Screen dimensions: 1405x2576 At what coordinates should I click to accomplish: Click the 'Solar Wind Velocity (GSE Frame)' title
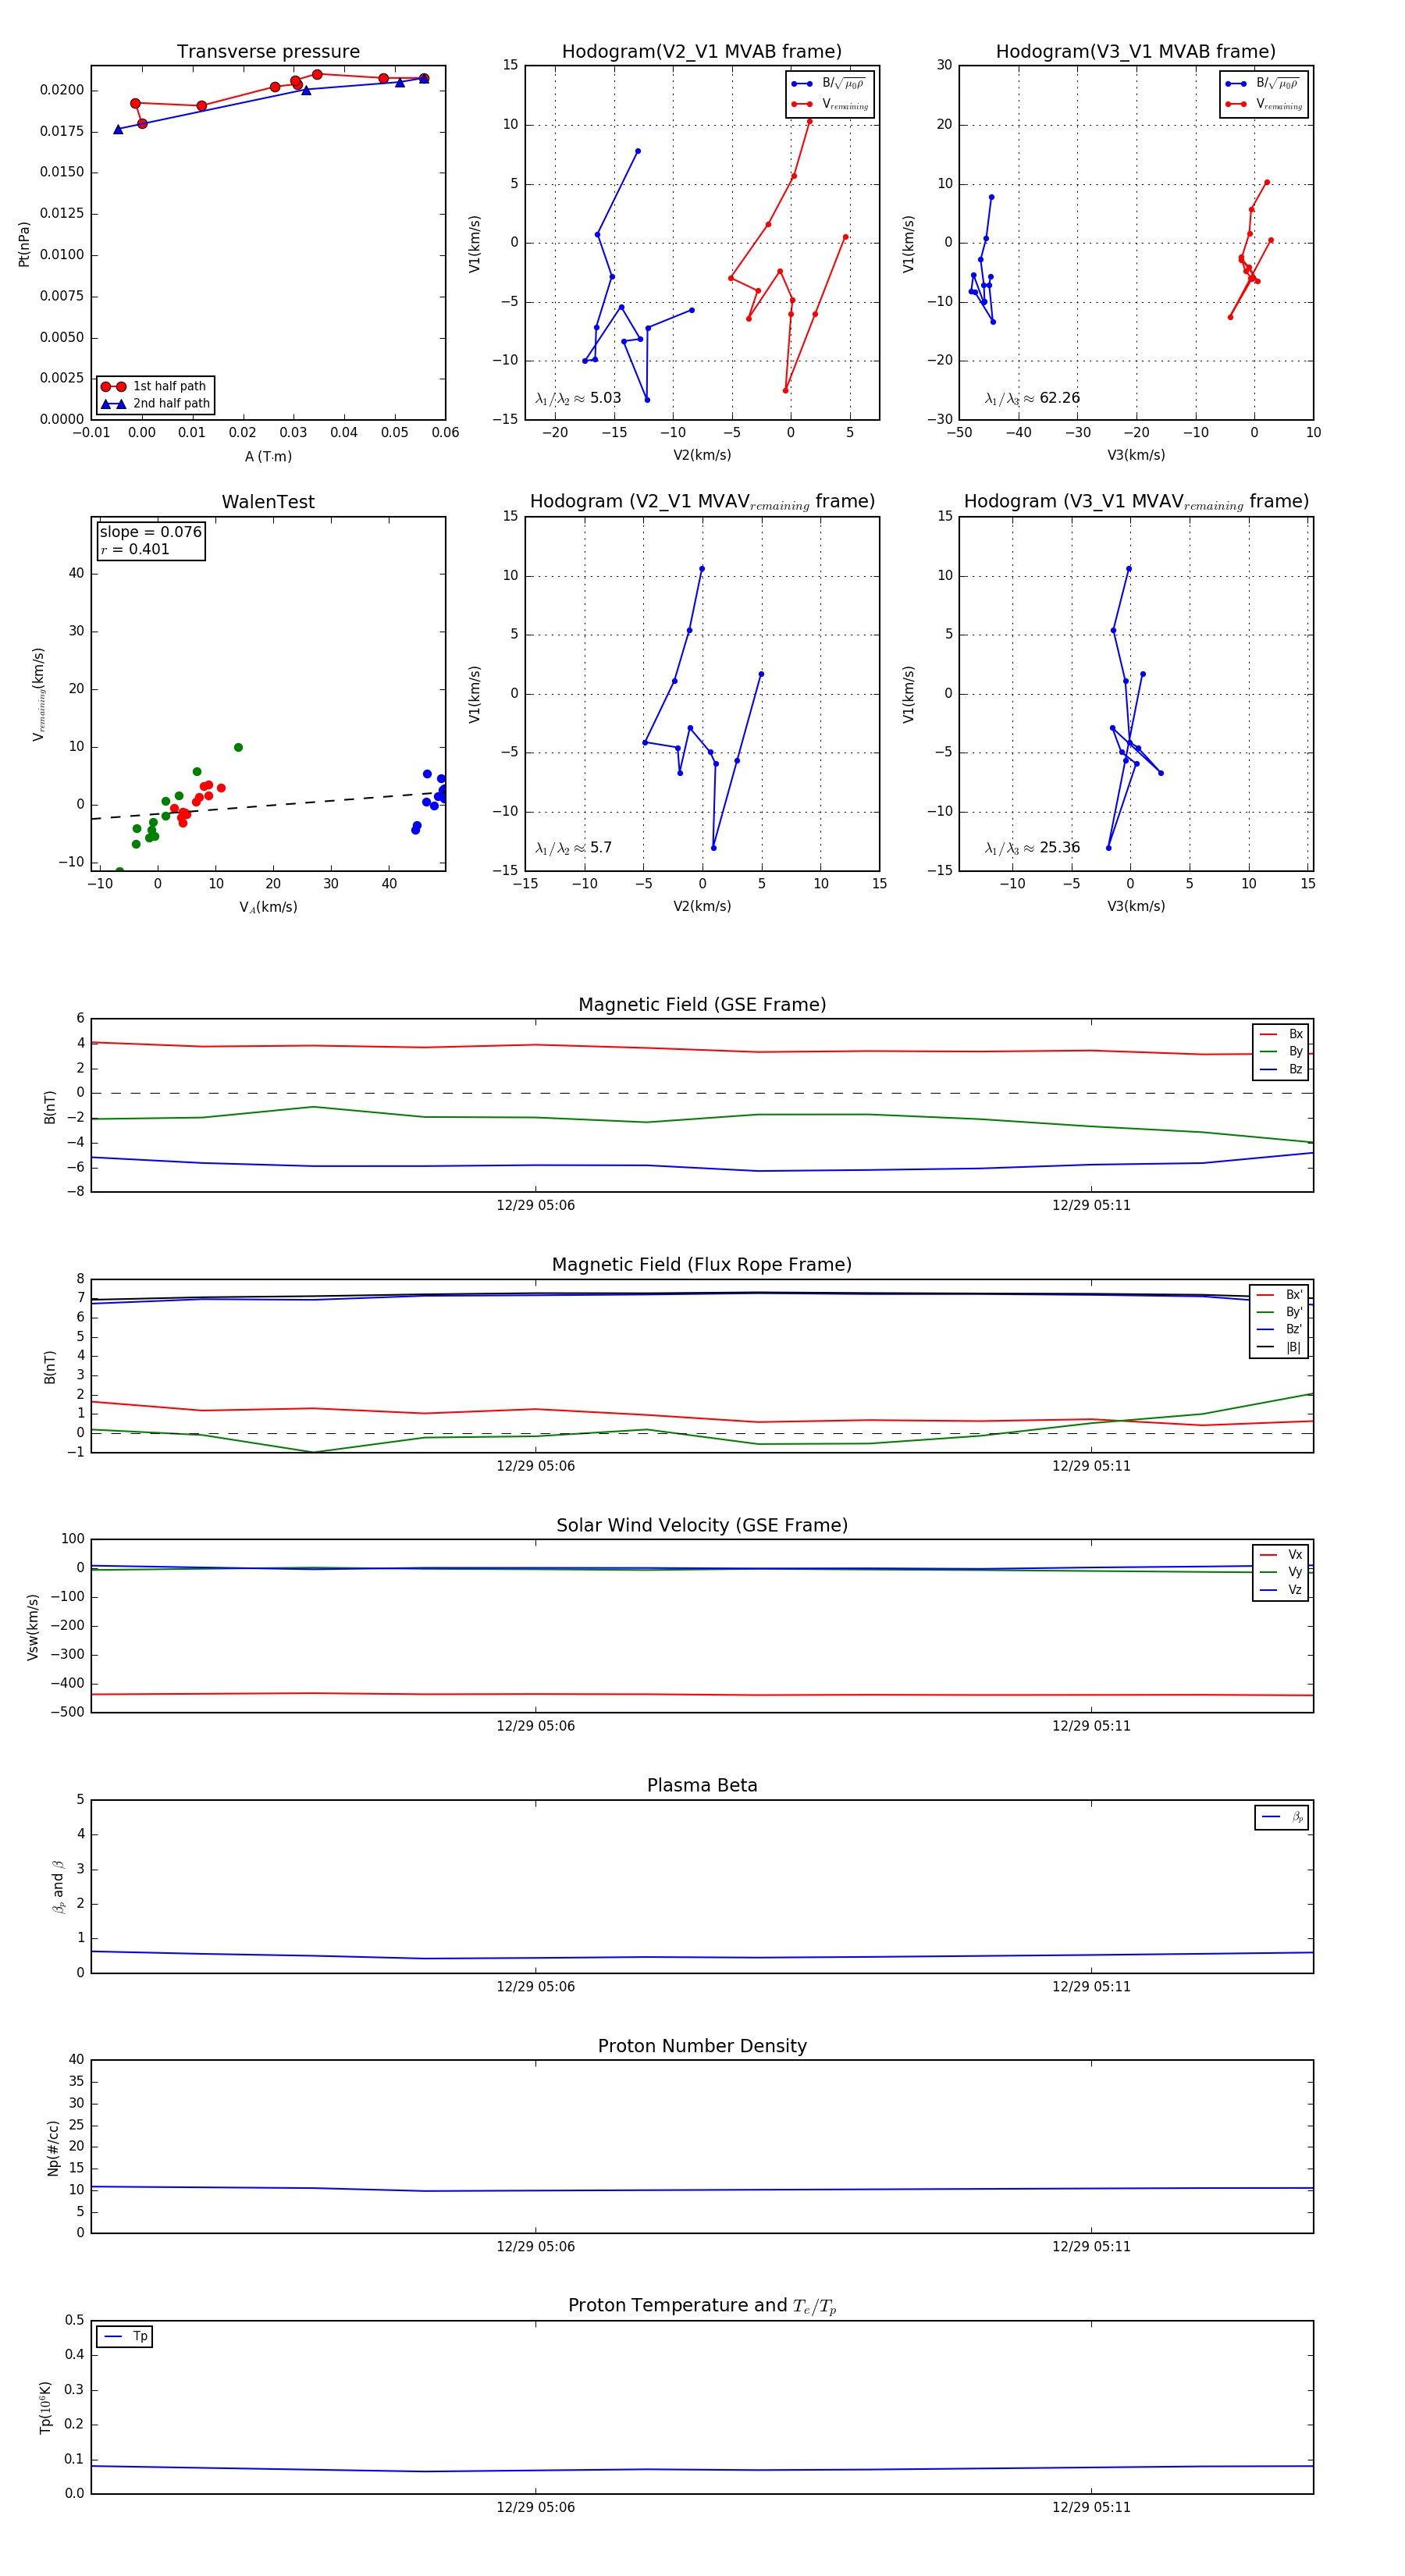[x=702, y=1525]
